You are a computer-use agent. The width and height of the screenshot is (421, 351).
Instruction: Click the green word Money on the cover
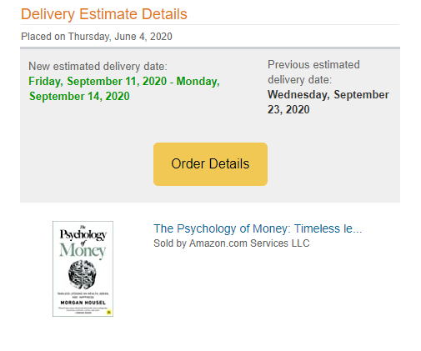[x=83, y=250]
